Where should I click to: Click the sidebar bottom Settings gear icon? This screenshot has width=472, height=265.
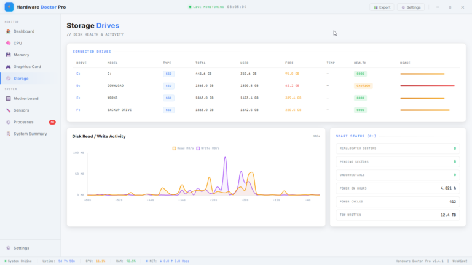(x=8, y=248)
